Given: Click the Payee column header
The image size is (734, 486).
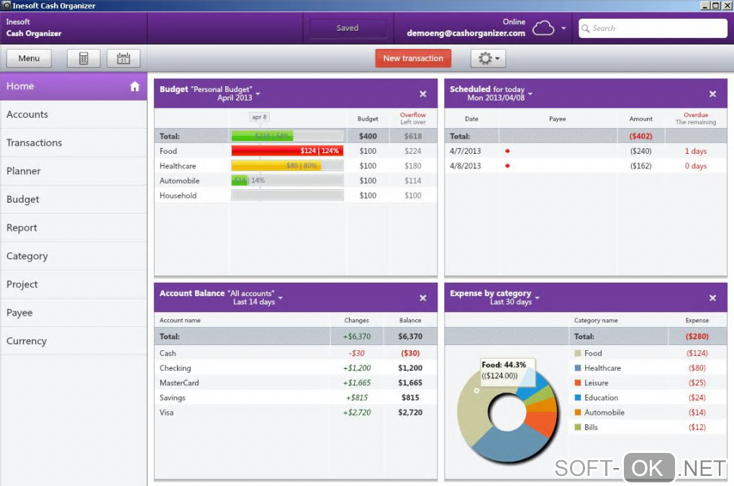Looking at the screenshot, I should [557, 119].
